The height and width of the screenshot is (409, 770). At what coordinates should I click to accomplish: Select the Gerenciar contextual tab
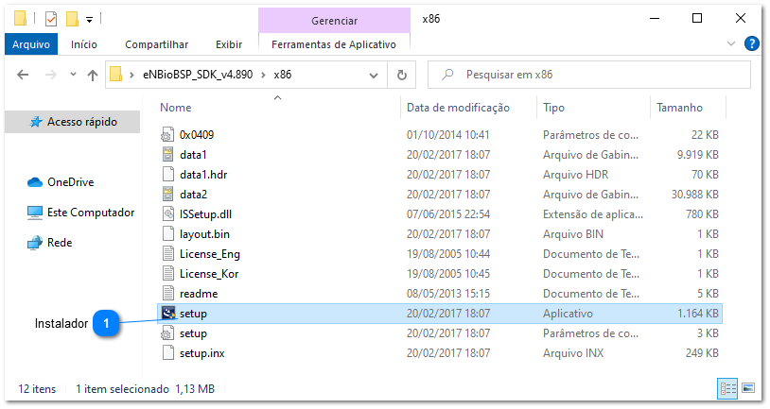pyautogui.click(x=334, y=21)
